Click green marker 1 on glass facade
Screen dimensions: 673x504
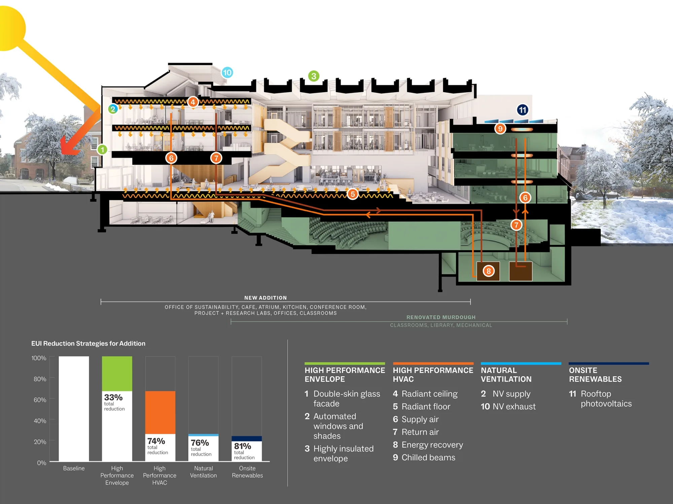pos(102,150)
